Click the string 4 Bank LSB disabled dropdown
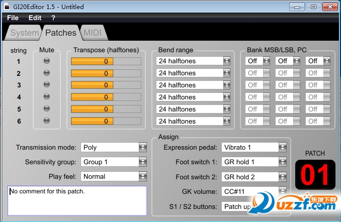Viewport: 341px width, 222px height. point(288,97)
